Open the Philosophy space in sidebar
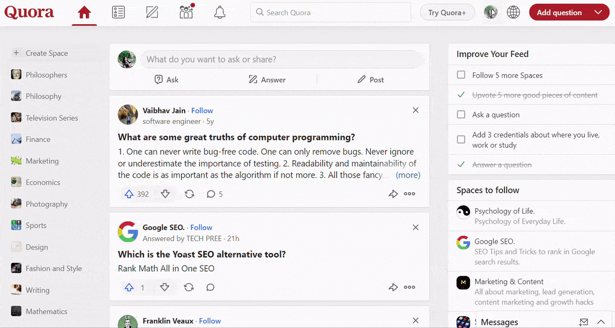The height and width of the screenshot is (328, 615). [43, 96]
